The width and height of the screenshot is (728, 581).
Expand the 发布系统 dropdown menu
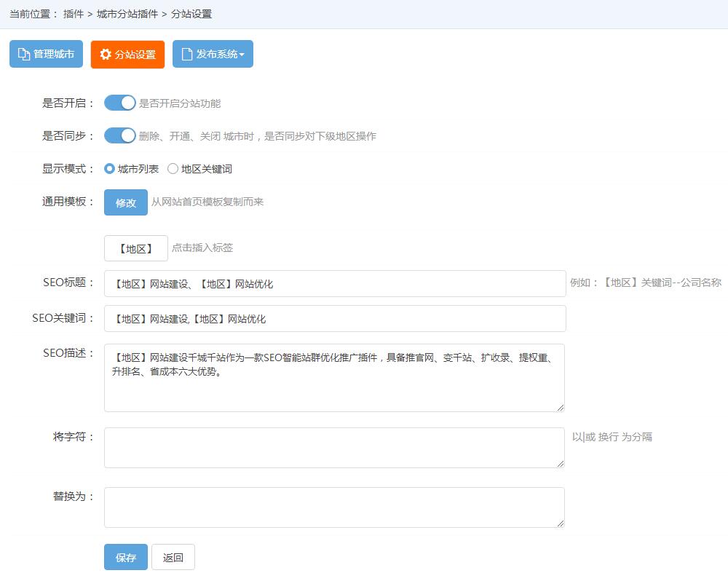[x=213, y=55]
